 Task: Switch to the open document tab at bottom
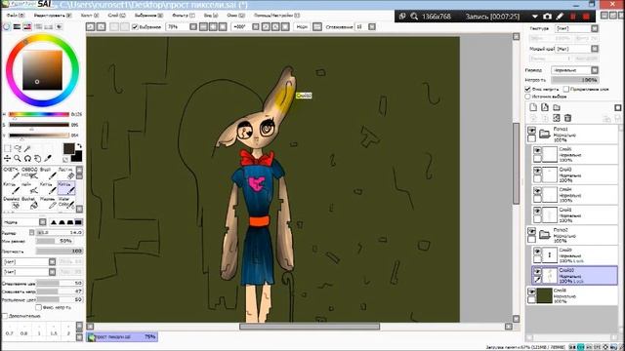pos(122,336)
